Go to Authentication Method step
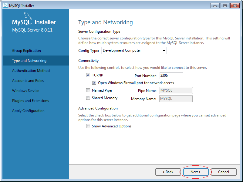The width and height of the screenshot is (243, 182). [x=31, y=71]
